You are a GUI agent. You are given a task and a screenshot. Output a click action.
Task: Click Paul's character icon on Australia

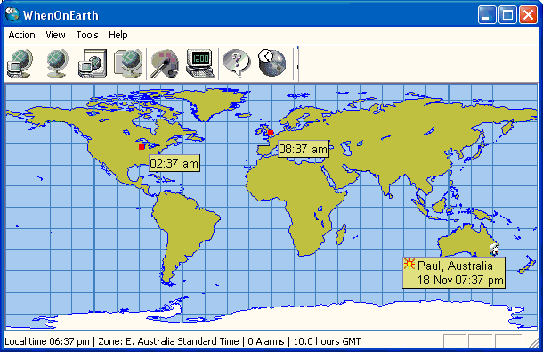click(495, 250)
